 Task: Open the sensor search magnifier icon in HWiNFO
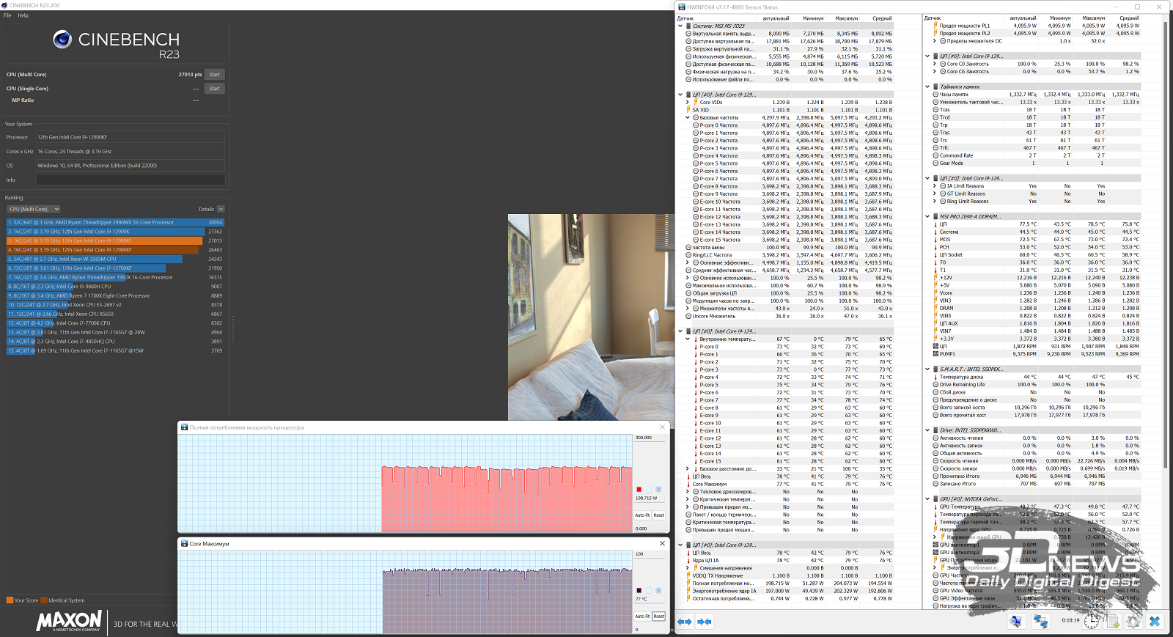(1015, 622)
